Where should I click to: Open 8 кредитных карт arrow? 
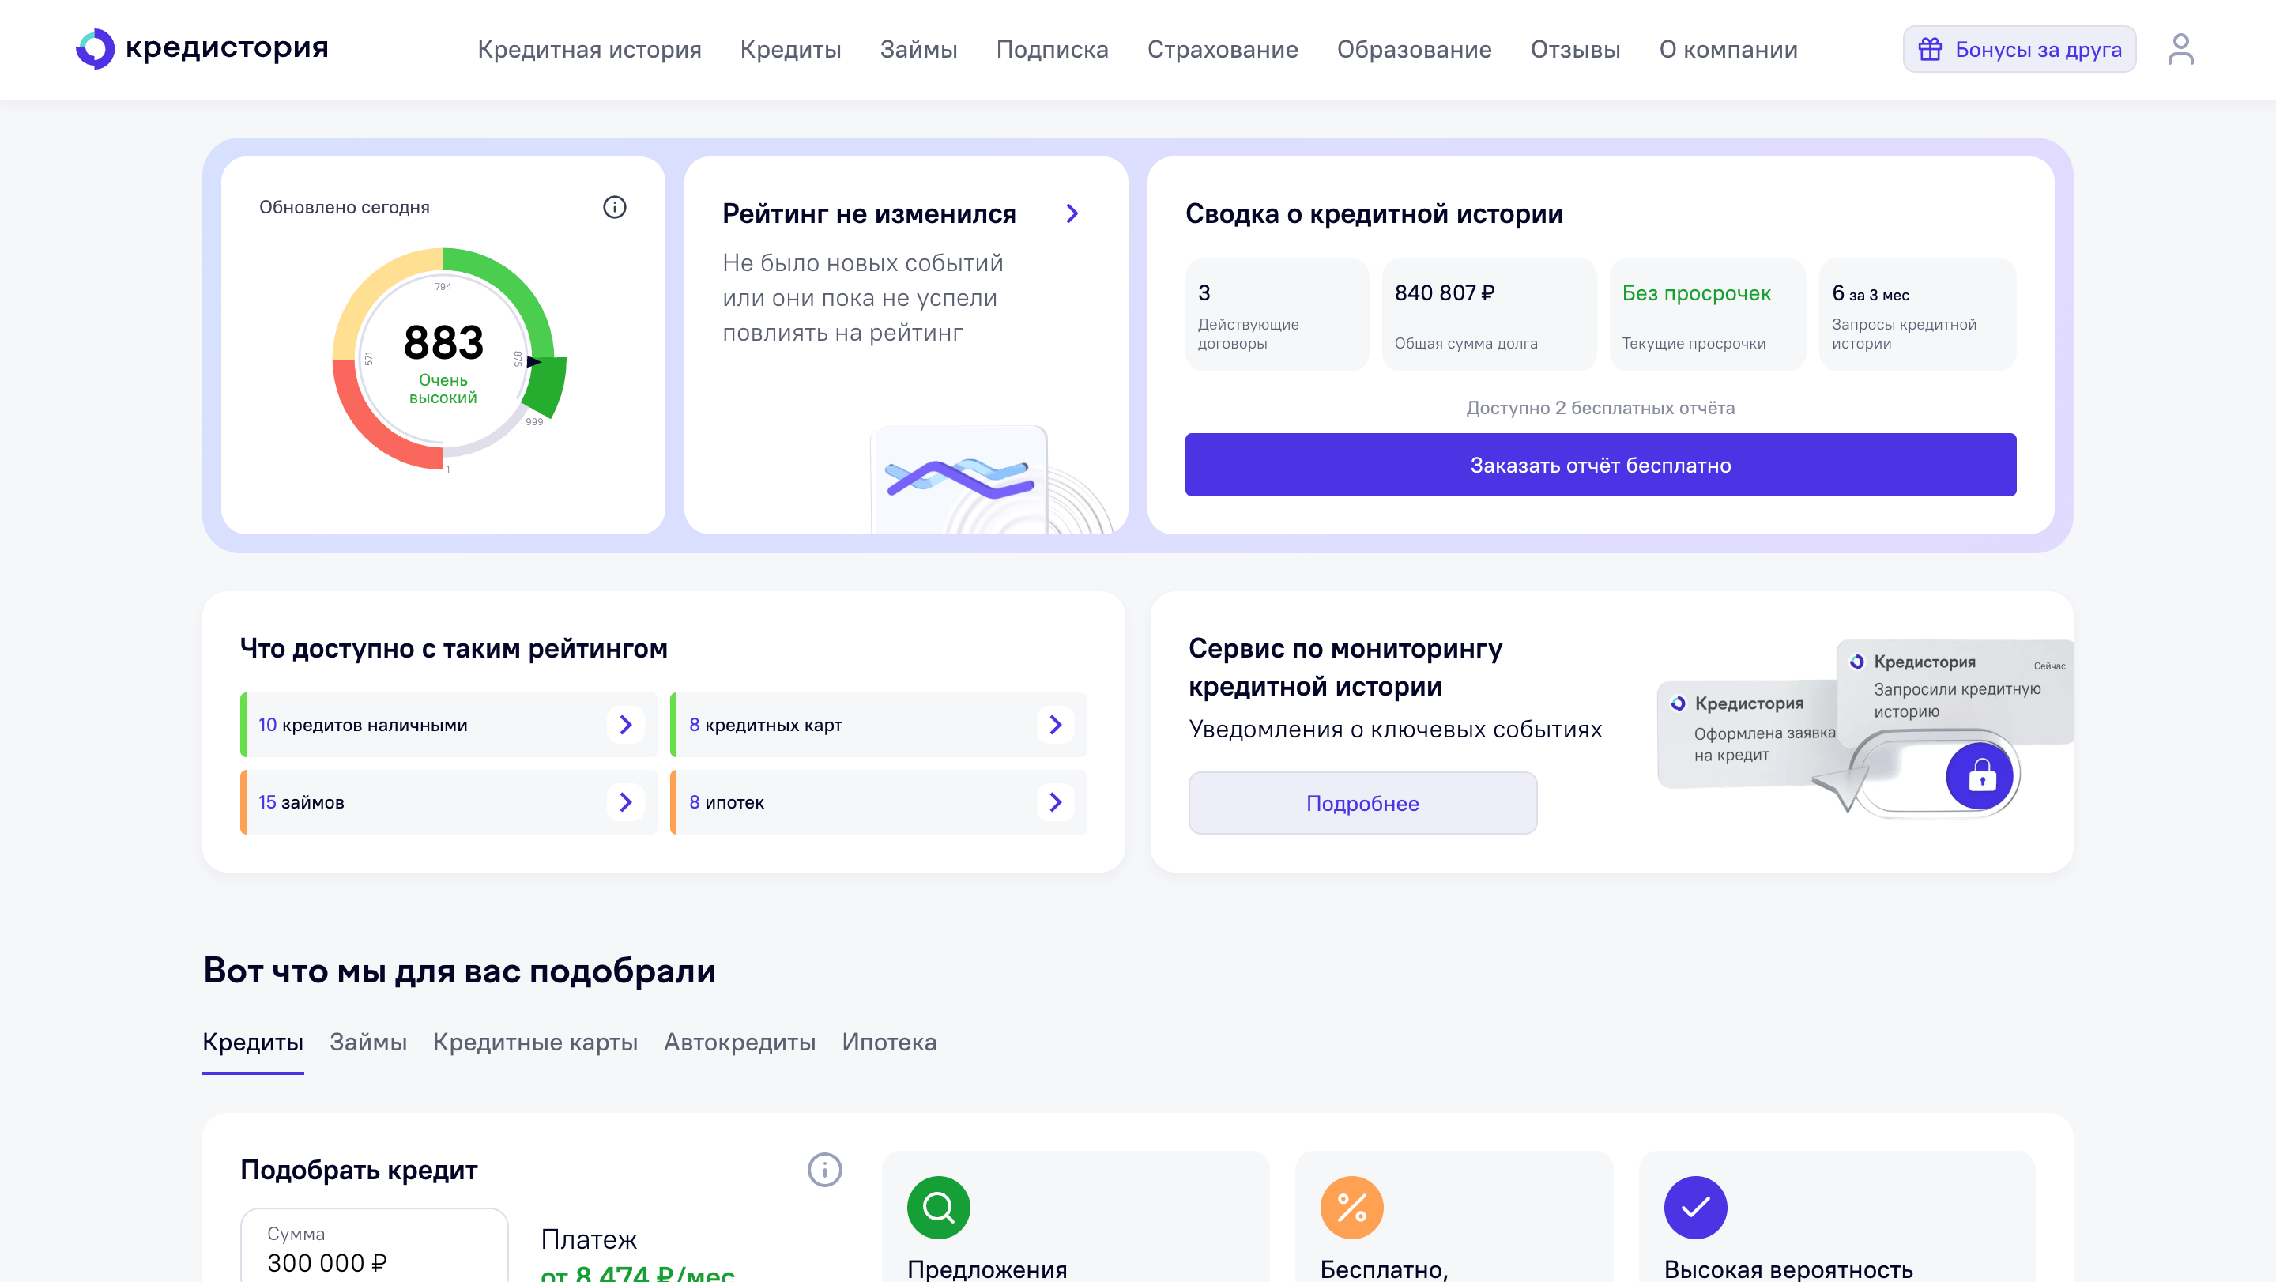tap(1055, 725)
